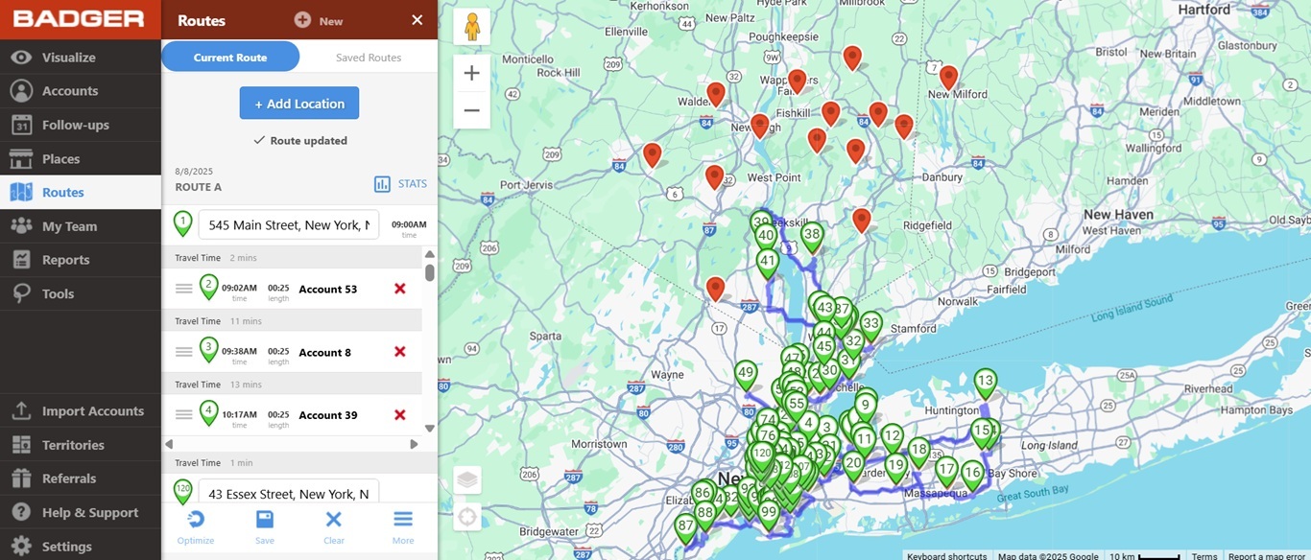1311x560 pixels.
Task: Click the stop 4 pin in route list
Action: [209, 413]
